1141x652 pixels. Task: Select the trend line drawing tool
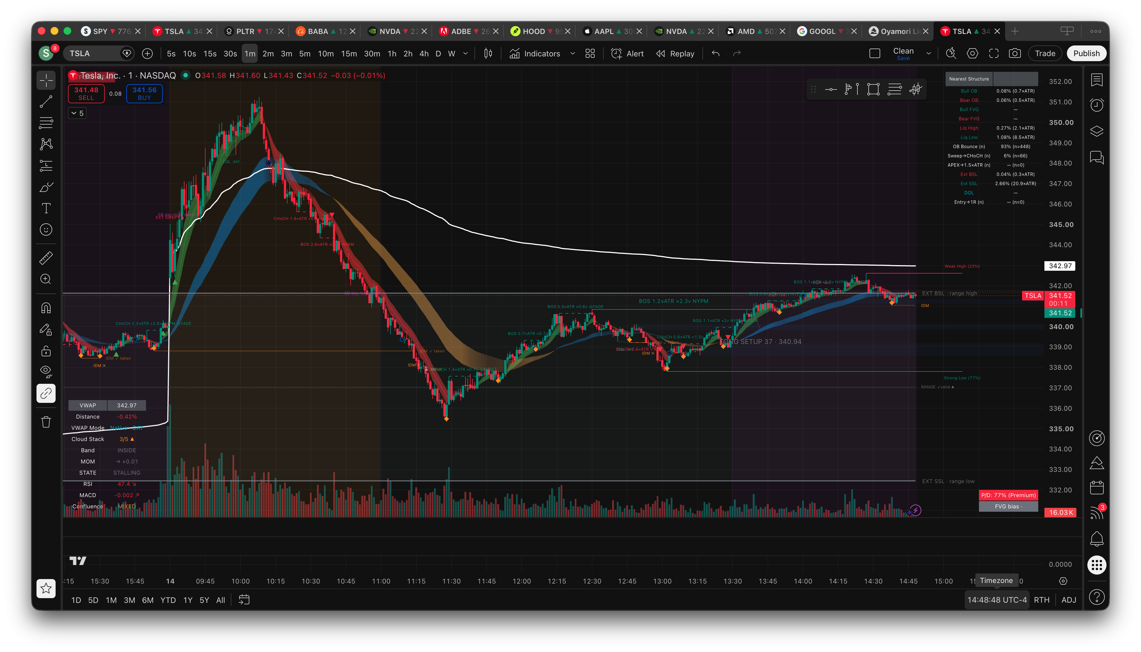[x=46, y=102]
